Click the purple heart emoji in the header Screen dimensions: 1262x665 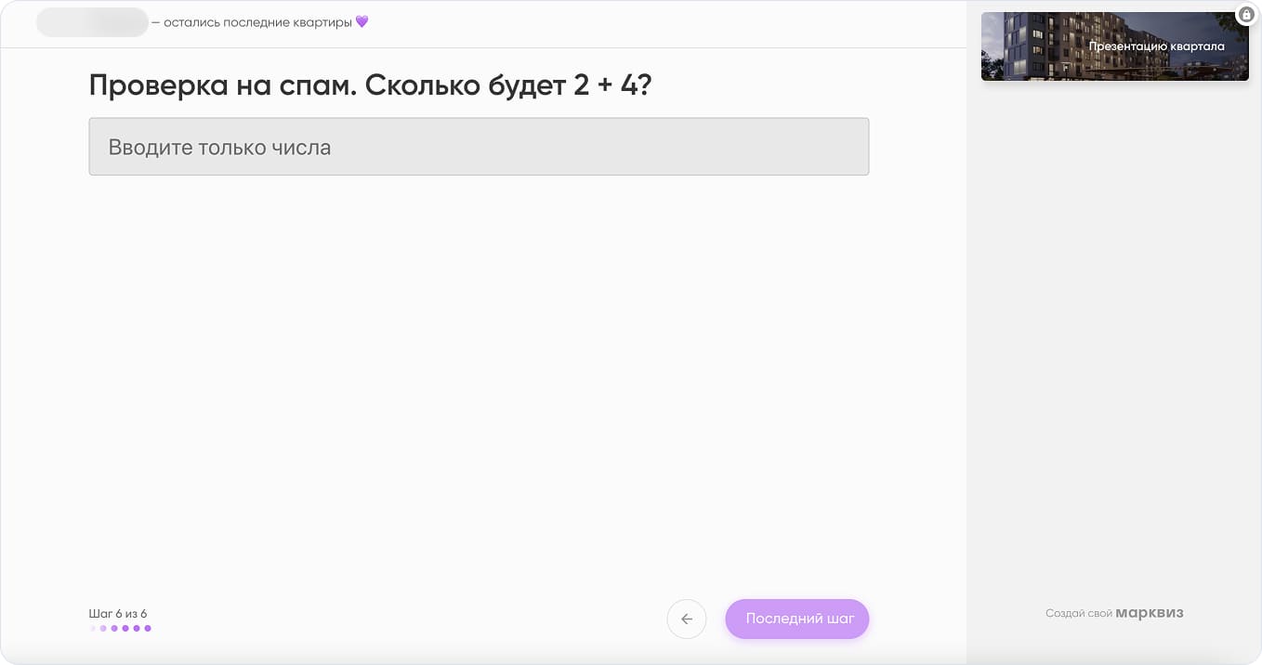pyautogui.click(x=361, y=20)
